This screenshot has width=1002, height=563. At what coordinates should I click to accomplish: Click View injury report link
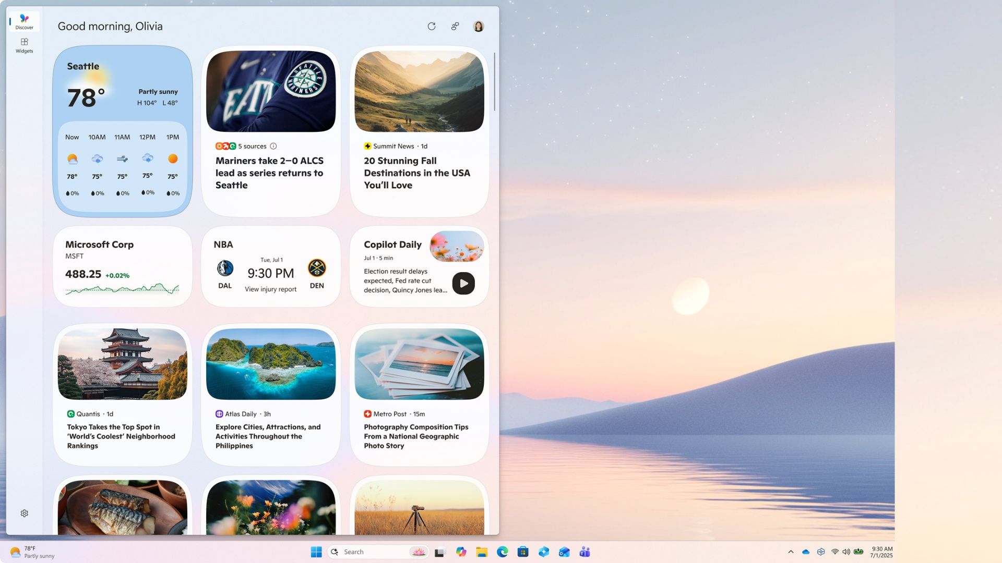pyautogui.click(x=270, y=289)
